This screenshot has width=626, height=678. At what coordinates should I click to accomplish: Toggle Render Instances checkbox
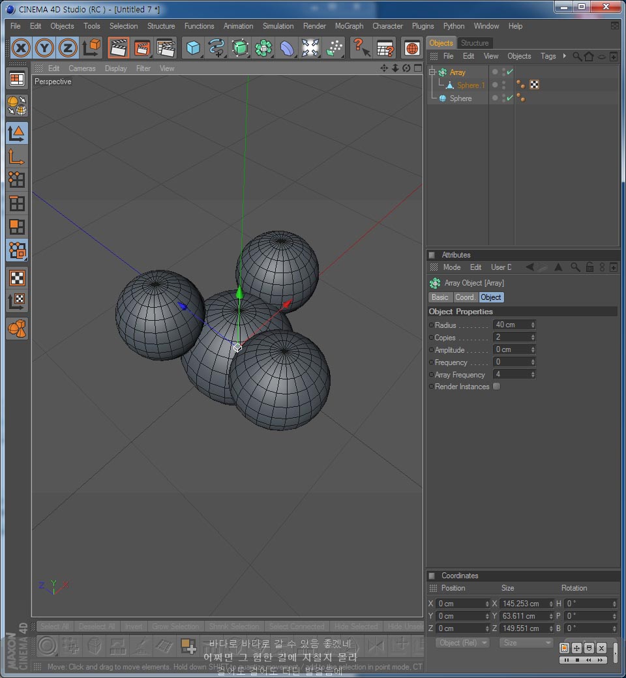tap(497, 386)
